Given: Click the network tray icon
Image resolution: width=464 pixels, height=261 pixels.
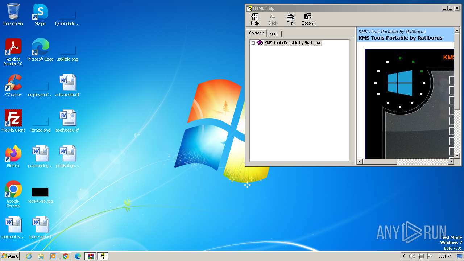Looking at the screenshot, I should (421, 256).
